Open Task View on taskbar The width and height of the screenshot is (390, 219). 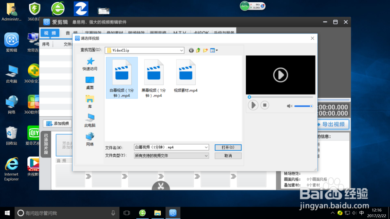(x=127, y=213)
